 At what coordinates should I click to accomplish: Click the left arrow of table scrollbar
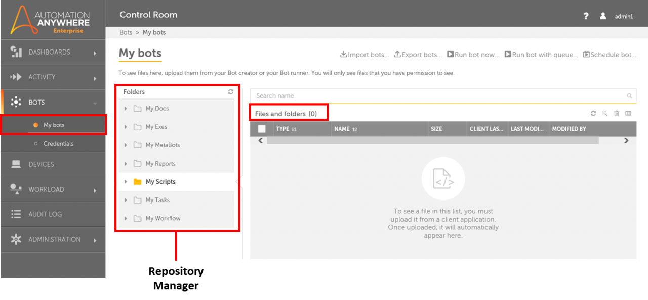(x=261, y=141)
